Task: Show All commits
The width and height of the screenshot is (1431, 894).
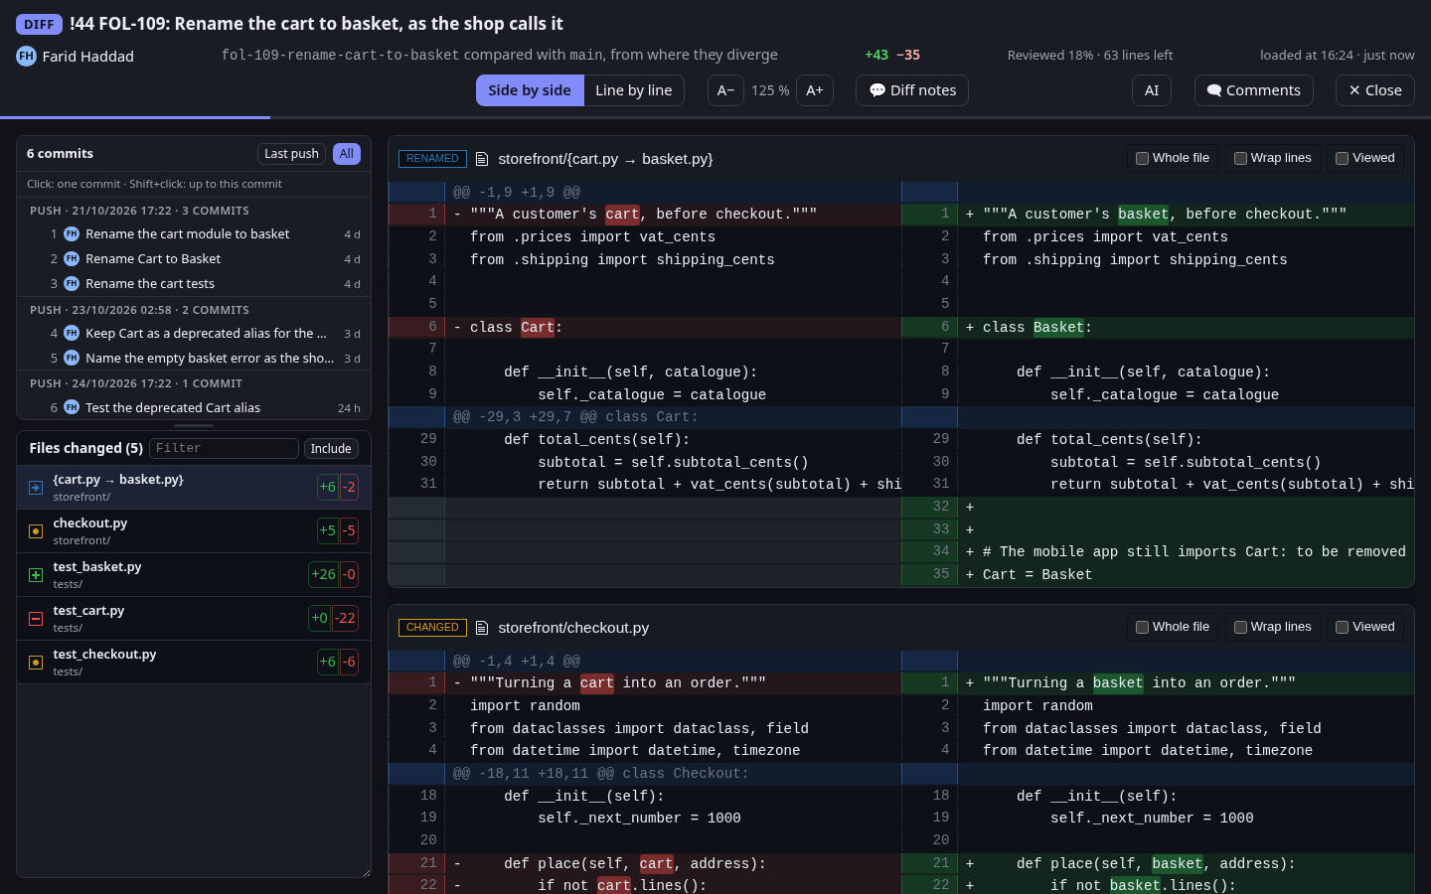Action: pyautogui.click(x=347, y=154)
